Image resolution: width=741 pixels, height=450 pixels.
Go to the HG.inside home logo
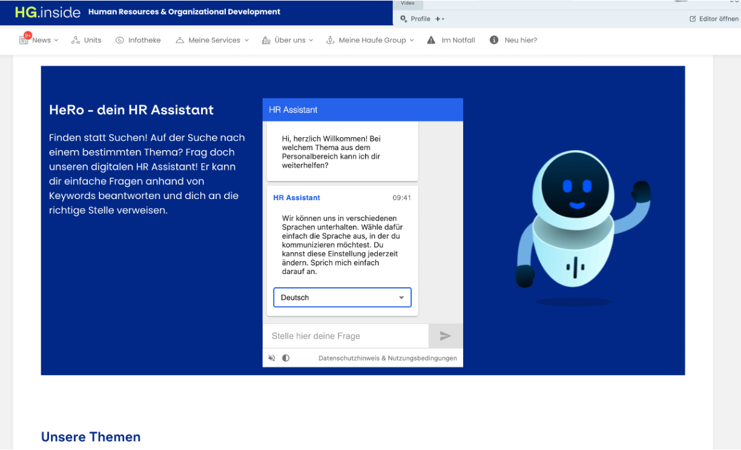click(x=47, y=11)
